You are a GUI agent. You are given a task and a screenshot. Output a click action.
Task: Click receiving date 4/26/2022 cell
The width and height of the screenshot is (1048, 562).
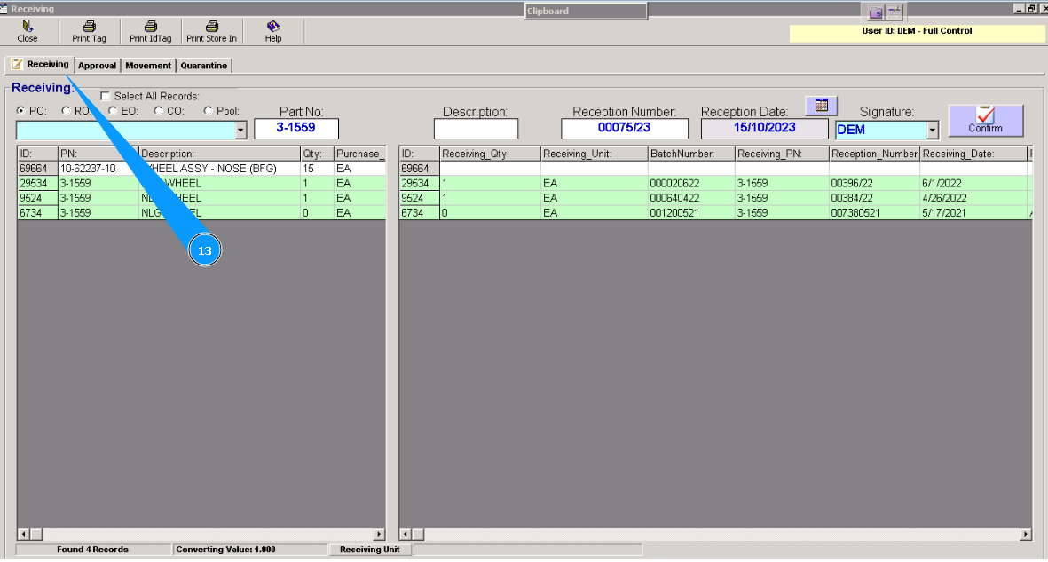click(x=973, y=198)
